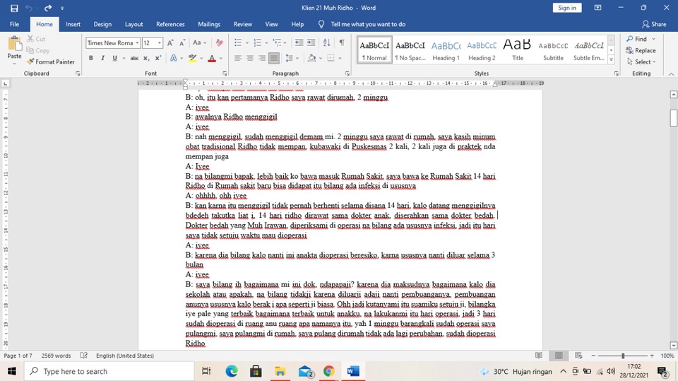The width and height of the screenshot is (678, 381).
Task: Switch to the Insert tab
Action: pos(73,24)
